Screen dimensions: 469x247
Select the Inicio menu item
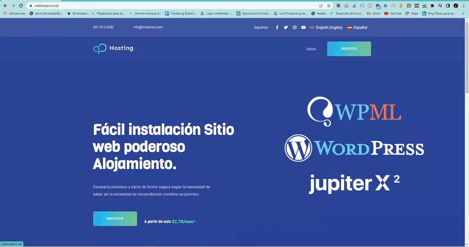click(311, 49)
